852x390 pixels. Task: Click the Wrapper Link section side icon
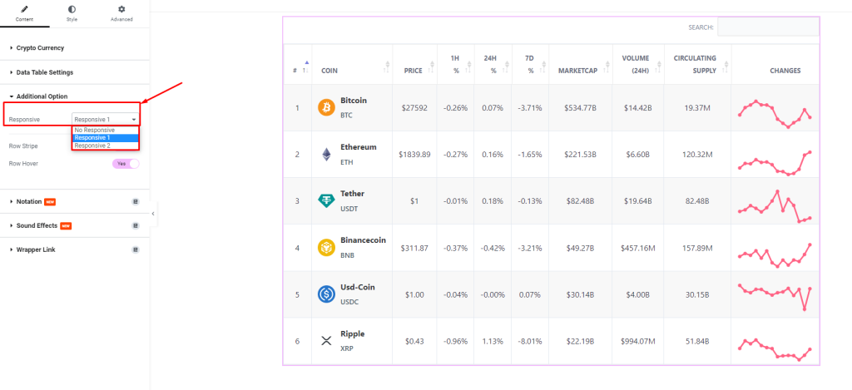pos(136,249)
